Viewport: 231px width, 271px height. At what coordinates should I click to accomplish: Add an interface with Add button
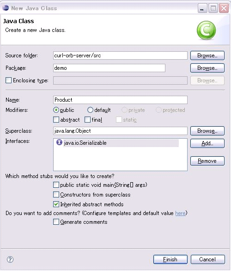[x=207, y=143]
